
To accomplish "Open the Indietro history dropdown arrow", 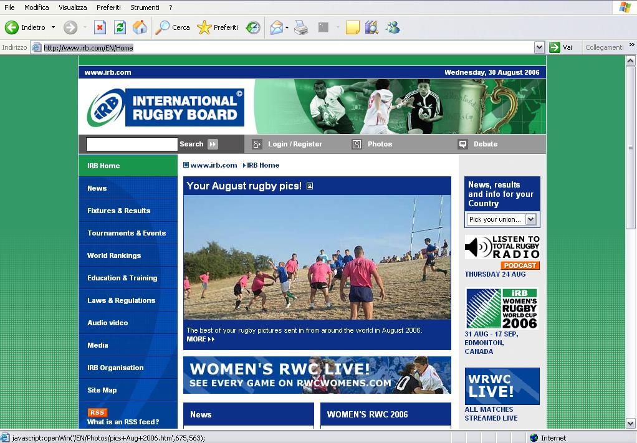I will click(x=53, y=27).
